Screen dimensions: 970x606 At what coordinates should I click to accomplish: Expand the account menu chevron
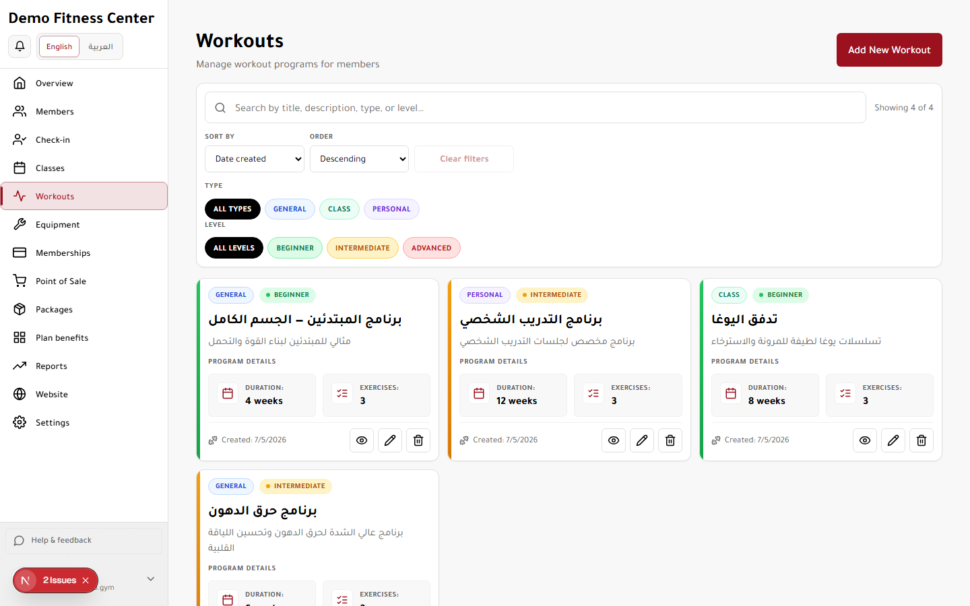point(151,579)
